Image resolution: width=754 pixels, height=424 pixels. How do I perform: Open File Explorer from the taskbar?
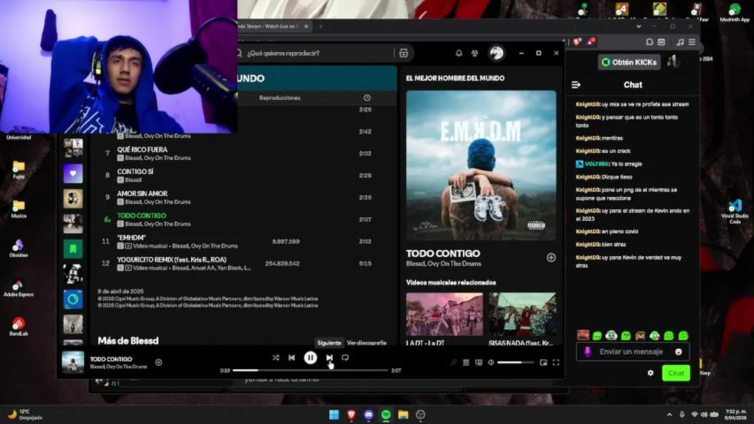[403, 415]
